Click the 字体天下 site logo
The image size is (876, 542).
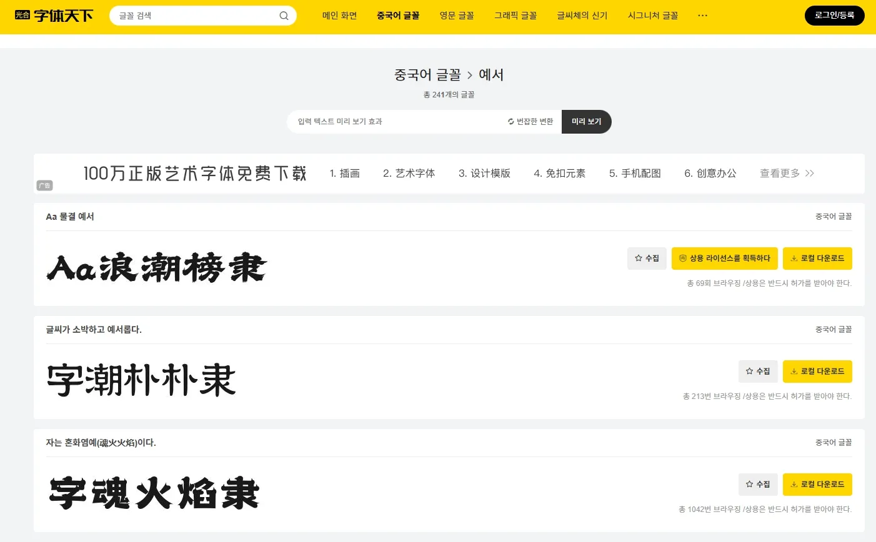pos(54,16)
